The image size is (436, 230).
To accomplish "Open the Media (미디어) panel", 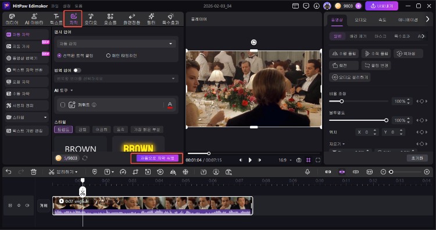I will click(x=12, y=19).
